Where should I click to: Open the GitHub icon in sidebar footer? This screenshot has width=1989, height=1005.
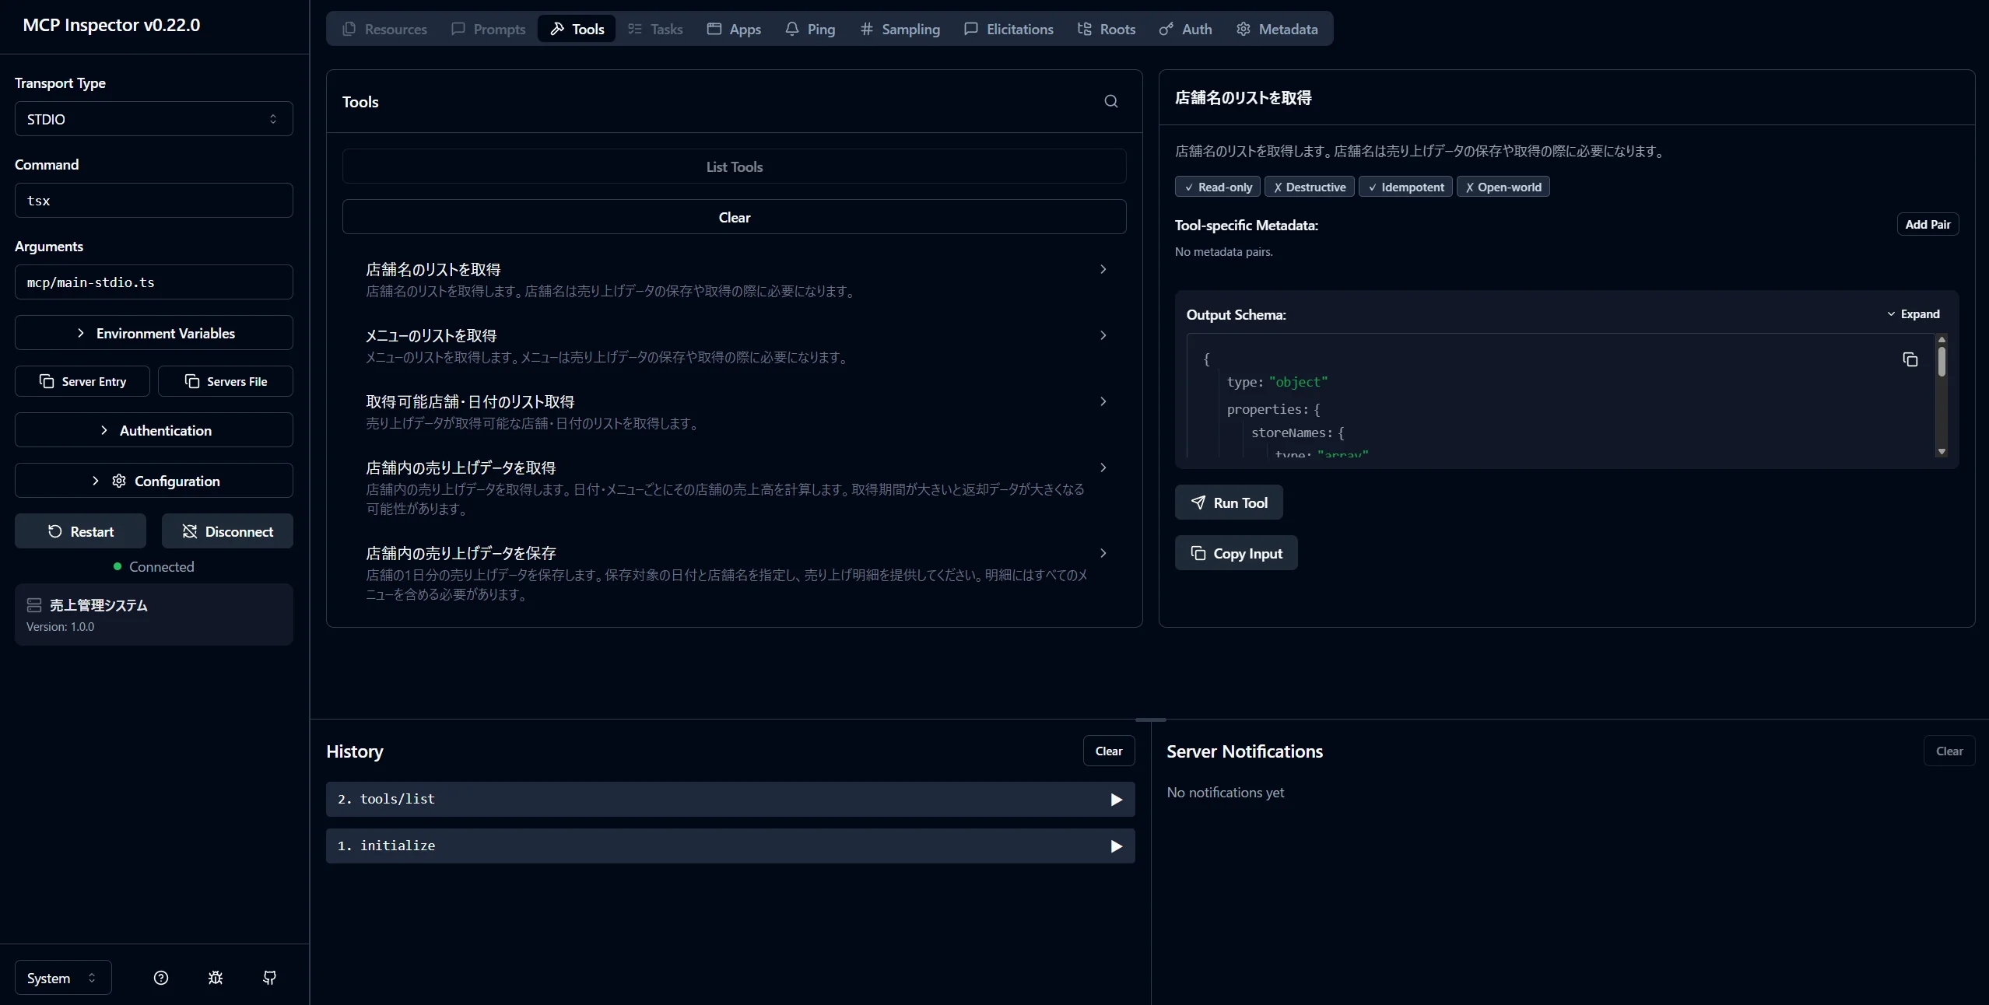pyautogui.click(x=269, y=978)
